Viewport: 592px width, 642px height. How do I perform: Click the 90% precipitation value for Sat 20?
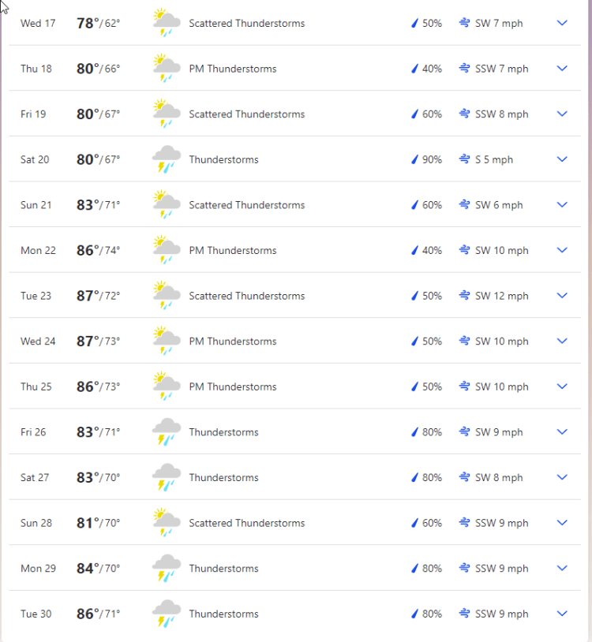[432, 159]
